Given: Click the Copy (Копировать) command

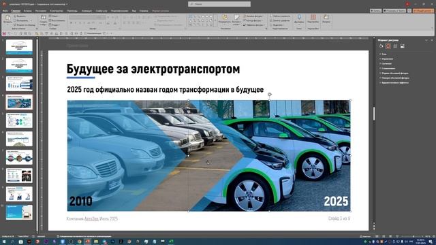Looking at the screenshot, I should [x=22, y=20].
